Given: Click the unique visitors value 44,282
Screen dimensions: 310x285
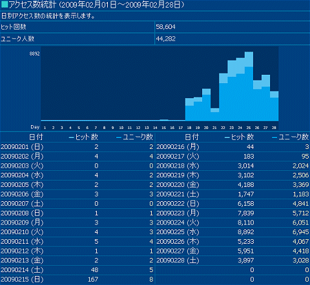Looking at the screenshot, I should pyautogui.click(x=165, y=39).
